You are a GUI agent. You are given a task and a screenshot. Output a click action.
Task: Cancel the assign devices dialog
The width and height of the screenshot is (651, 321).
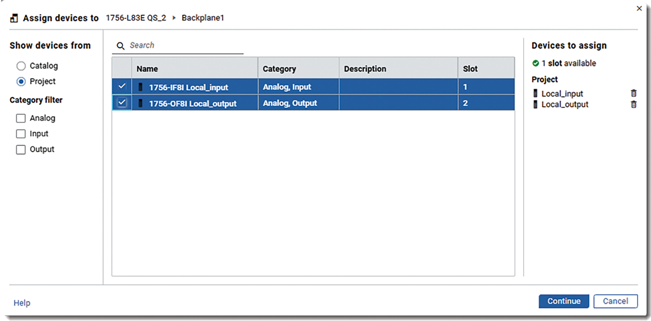615,301
